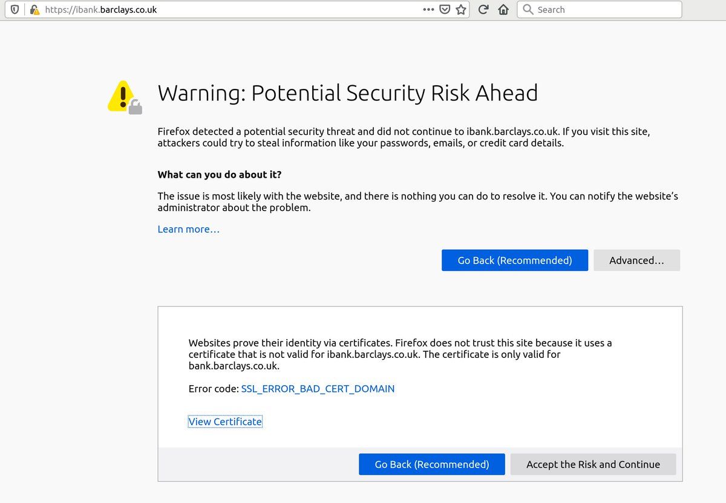Reload the current page
This screenshot has height=503, width=726.
(483, 10)
